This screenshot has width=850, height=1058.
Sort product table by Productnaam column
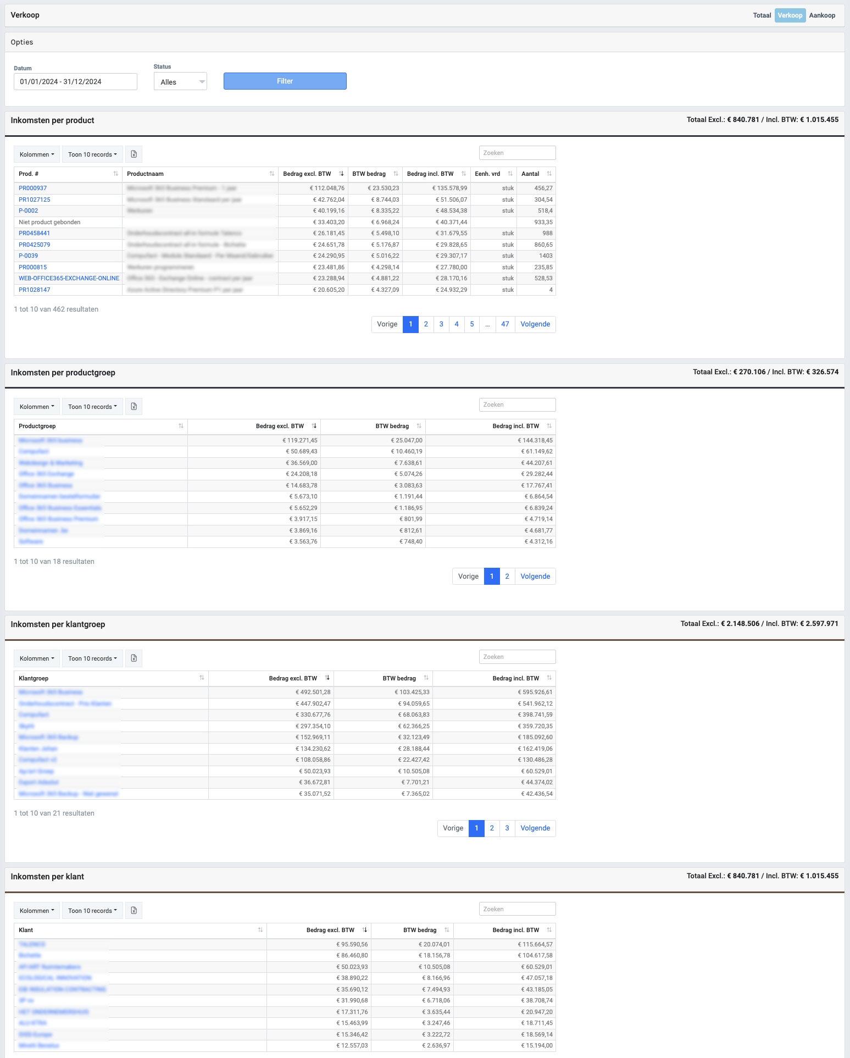201,174
